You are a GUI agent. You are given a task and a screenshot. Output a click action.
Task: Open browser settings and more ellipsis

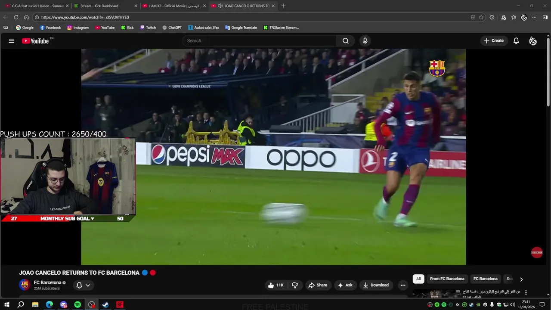(534, 17)
